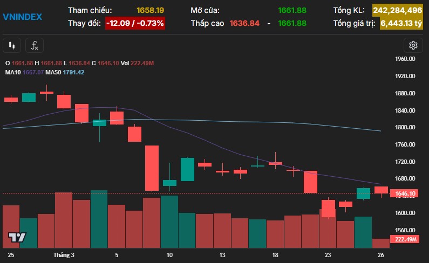The height and width of the screenshot is (263, 429).
Task: Open the candlestick chart type selector
Action: pyautogui.click(x=12, y=45)
